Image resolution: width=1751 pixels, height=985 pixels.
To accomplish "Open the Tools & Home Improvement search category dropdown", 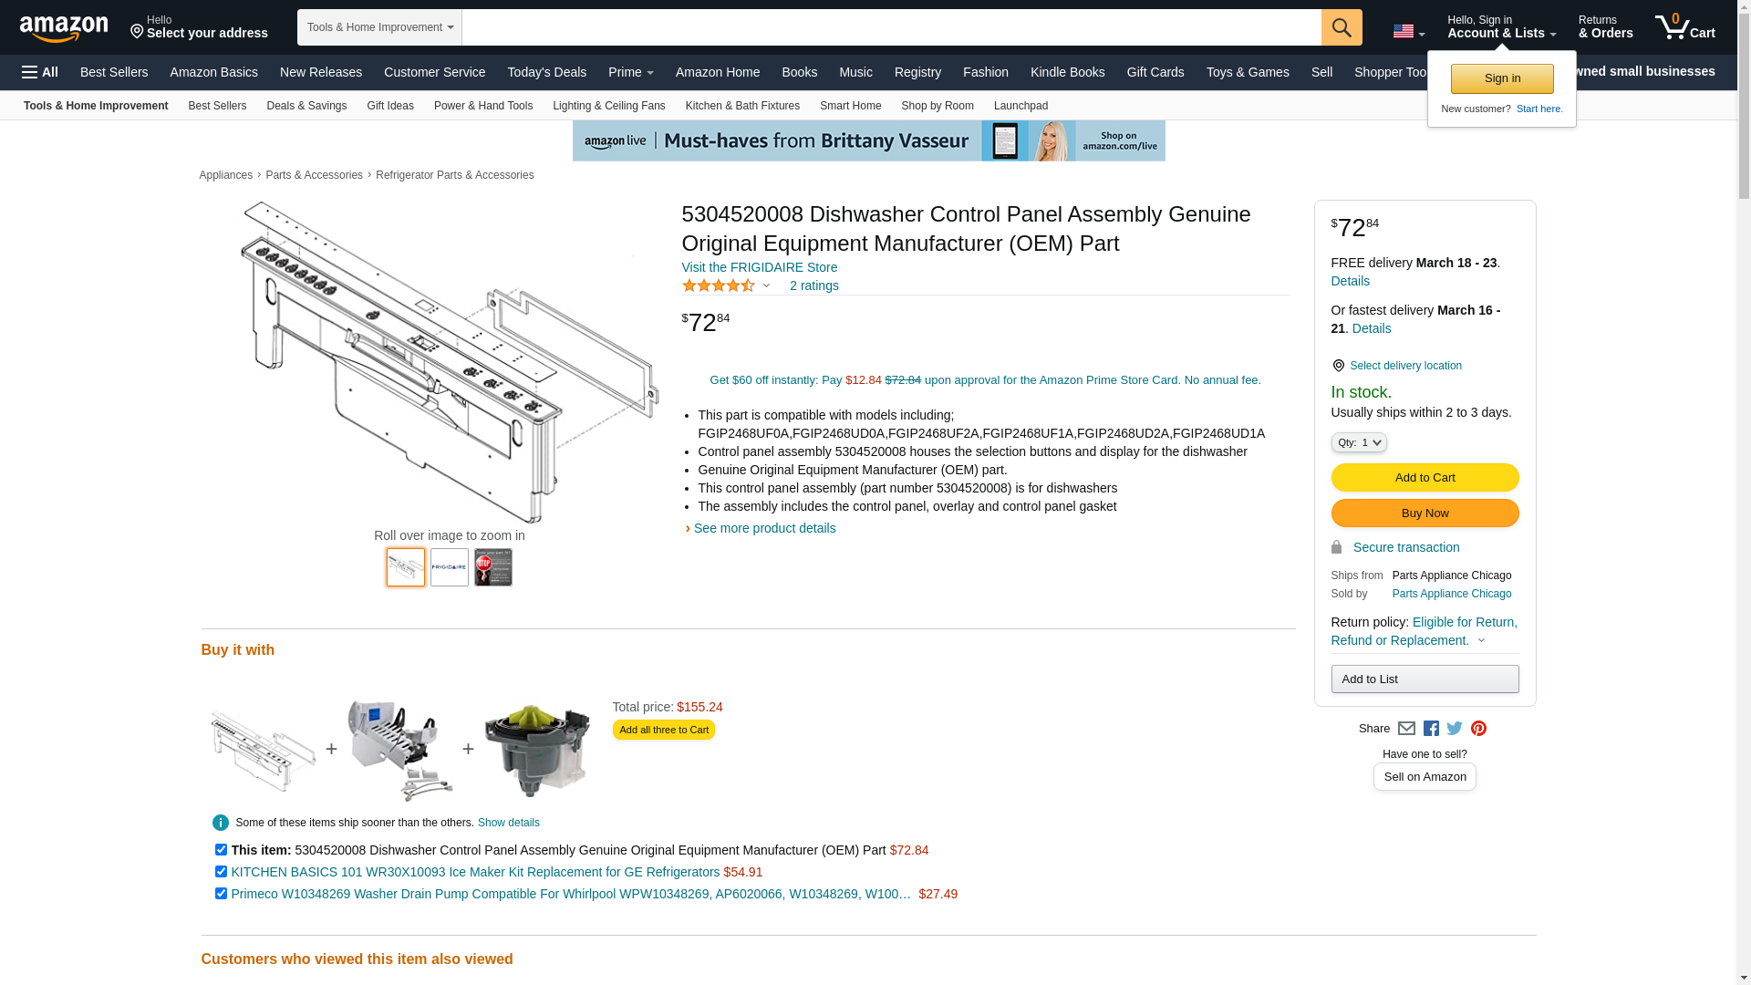I will pyautogui.click(x=379, y=27).
